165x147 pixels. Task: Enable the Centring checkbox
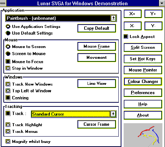click(8, 98)
